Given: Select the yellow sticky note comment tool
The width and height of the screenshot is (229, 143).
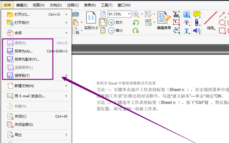Looking at the screenshot, I should click(196, 14).
